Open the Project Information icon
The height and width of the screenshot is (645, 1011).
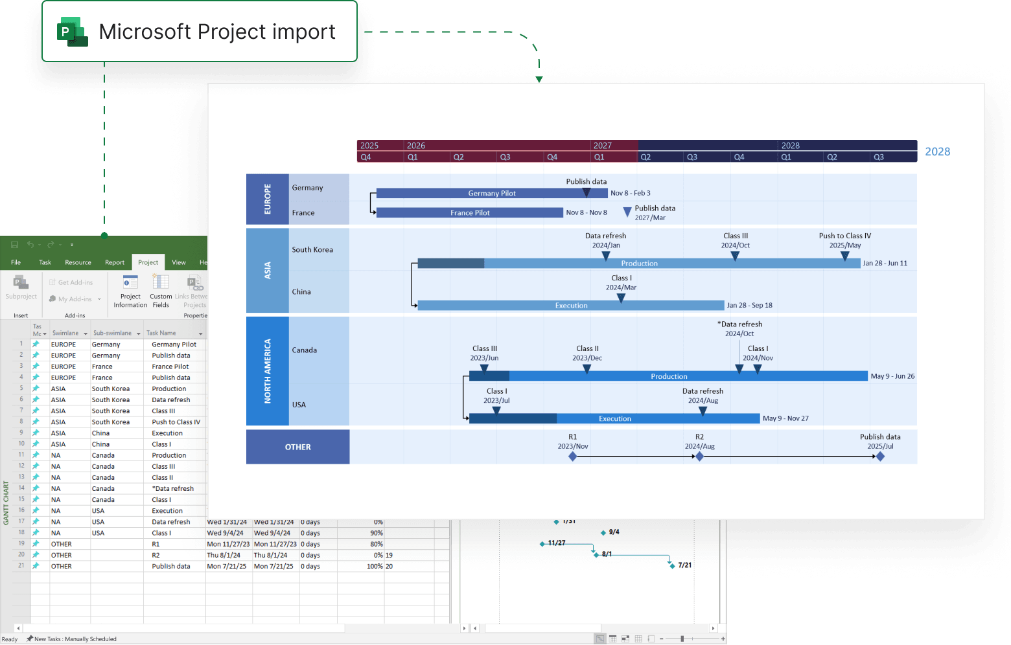(x=130, y=282)
